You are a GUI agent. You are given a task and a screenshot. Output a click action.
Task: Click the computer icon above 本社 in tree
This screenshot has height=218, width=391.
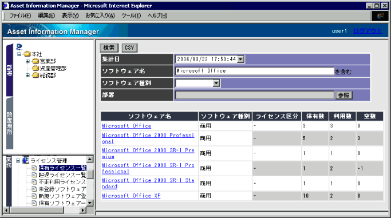[19, 47]
